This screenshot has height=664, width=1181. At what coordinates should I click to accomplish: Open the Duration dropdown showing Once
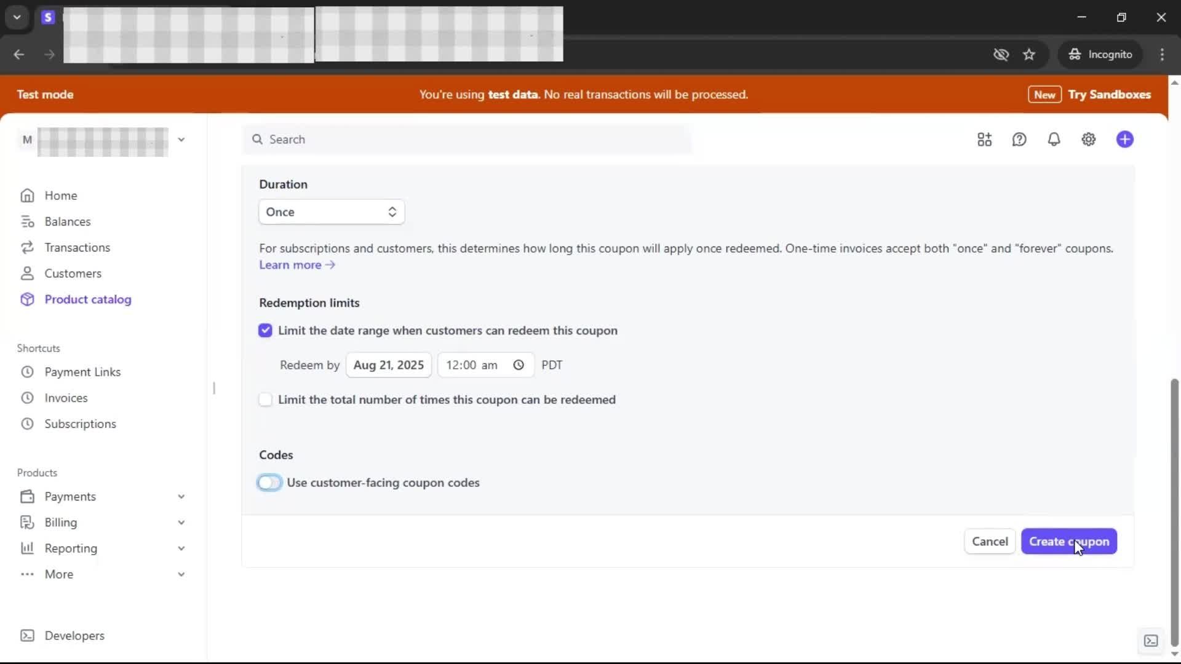click(331, 212)
